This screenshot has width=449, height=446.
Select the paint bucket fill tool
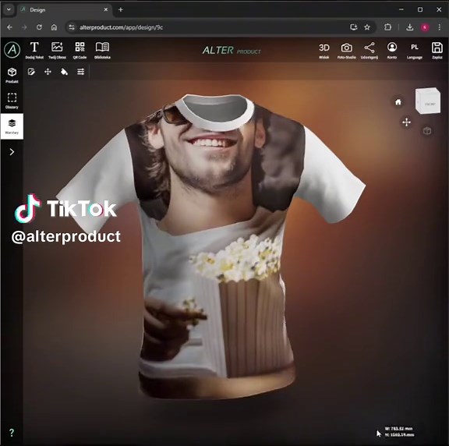point(64,72)
